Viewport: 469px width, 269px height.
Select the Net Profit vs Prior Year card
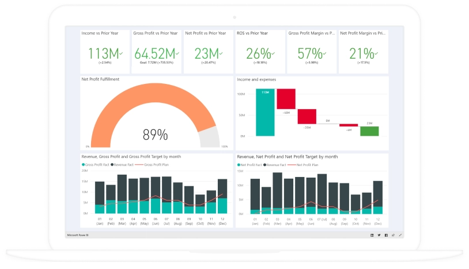point(209,52)
